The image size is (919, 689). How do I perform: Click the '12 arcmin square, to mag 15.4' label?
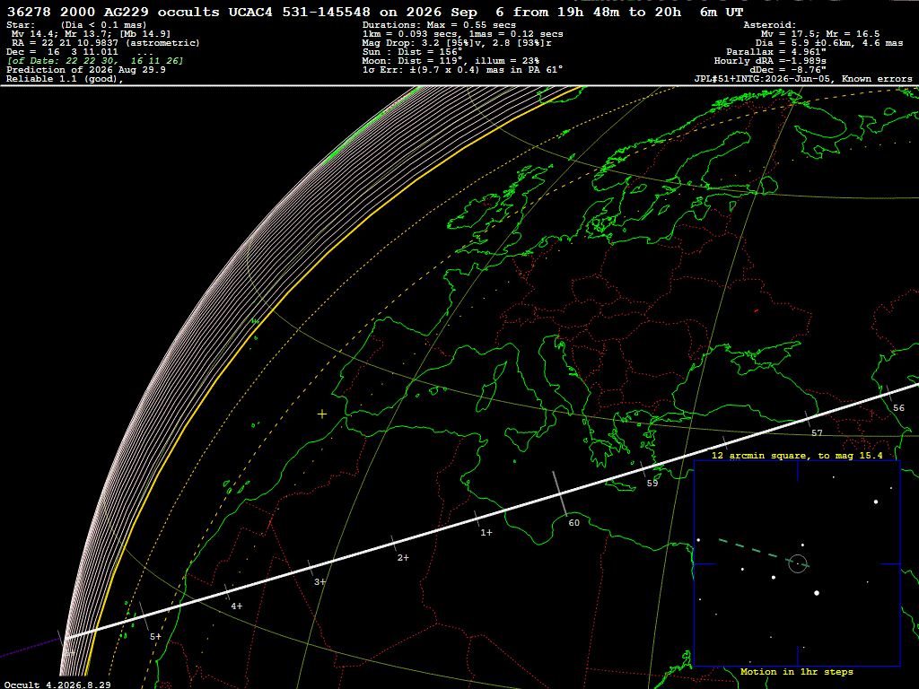[797, 455]
